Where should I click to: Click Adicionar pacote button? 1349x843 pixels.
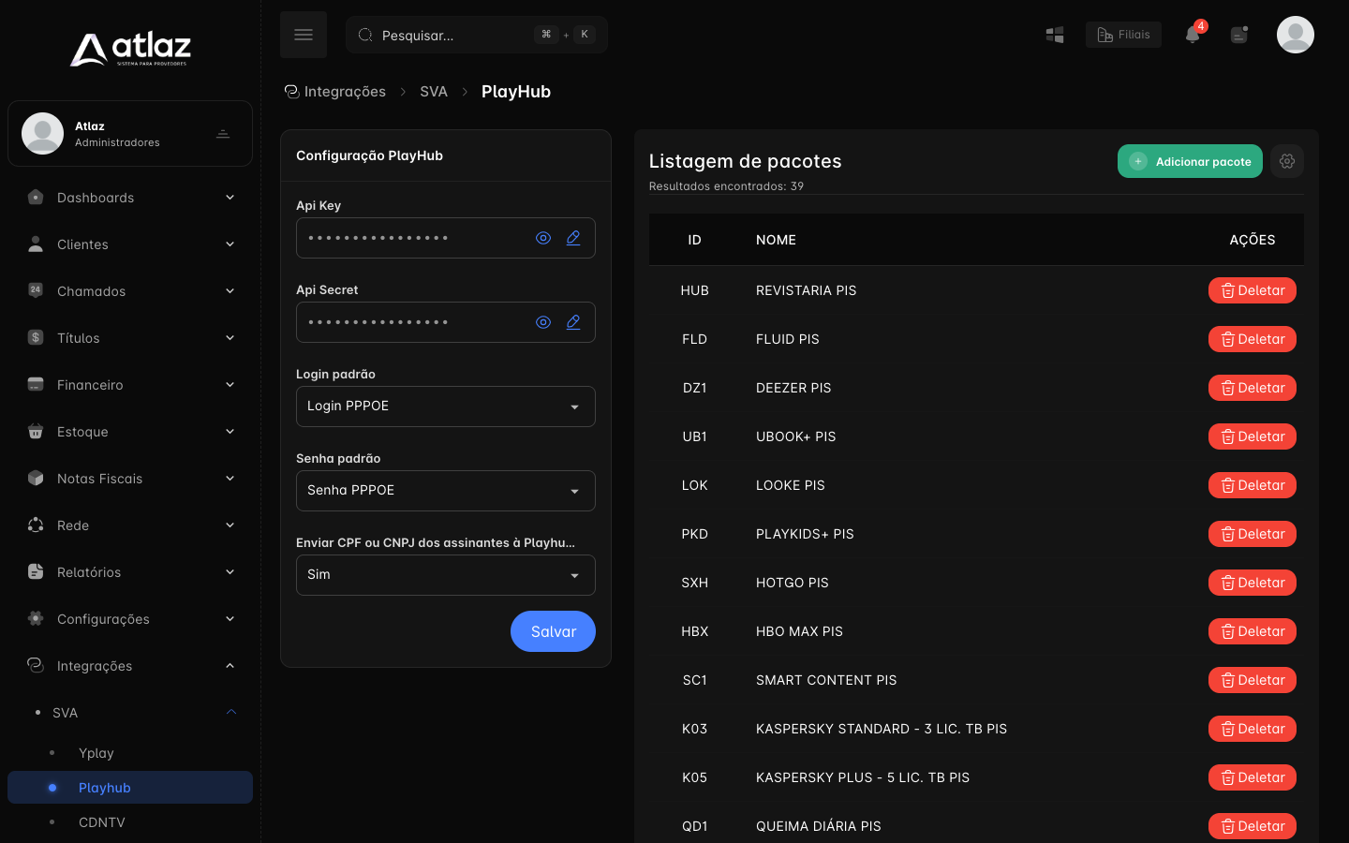click(1190, 161)
